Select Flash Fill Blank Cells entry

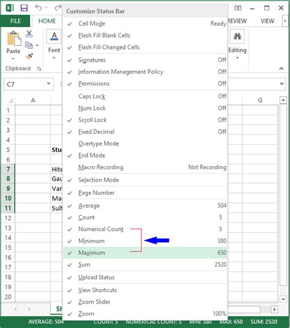coord(145,35)
